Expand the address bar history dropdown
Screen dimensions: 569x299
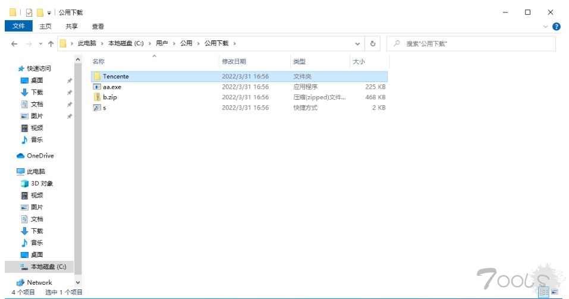[357, 43]
